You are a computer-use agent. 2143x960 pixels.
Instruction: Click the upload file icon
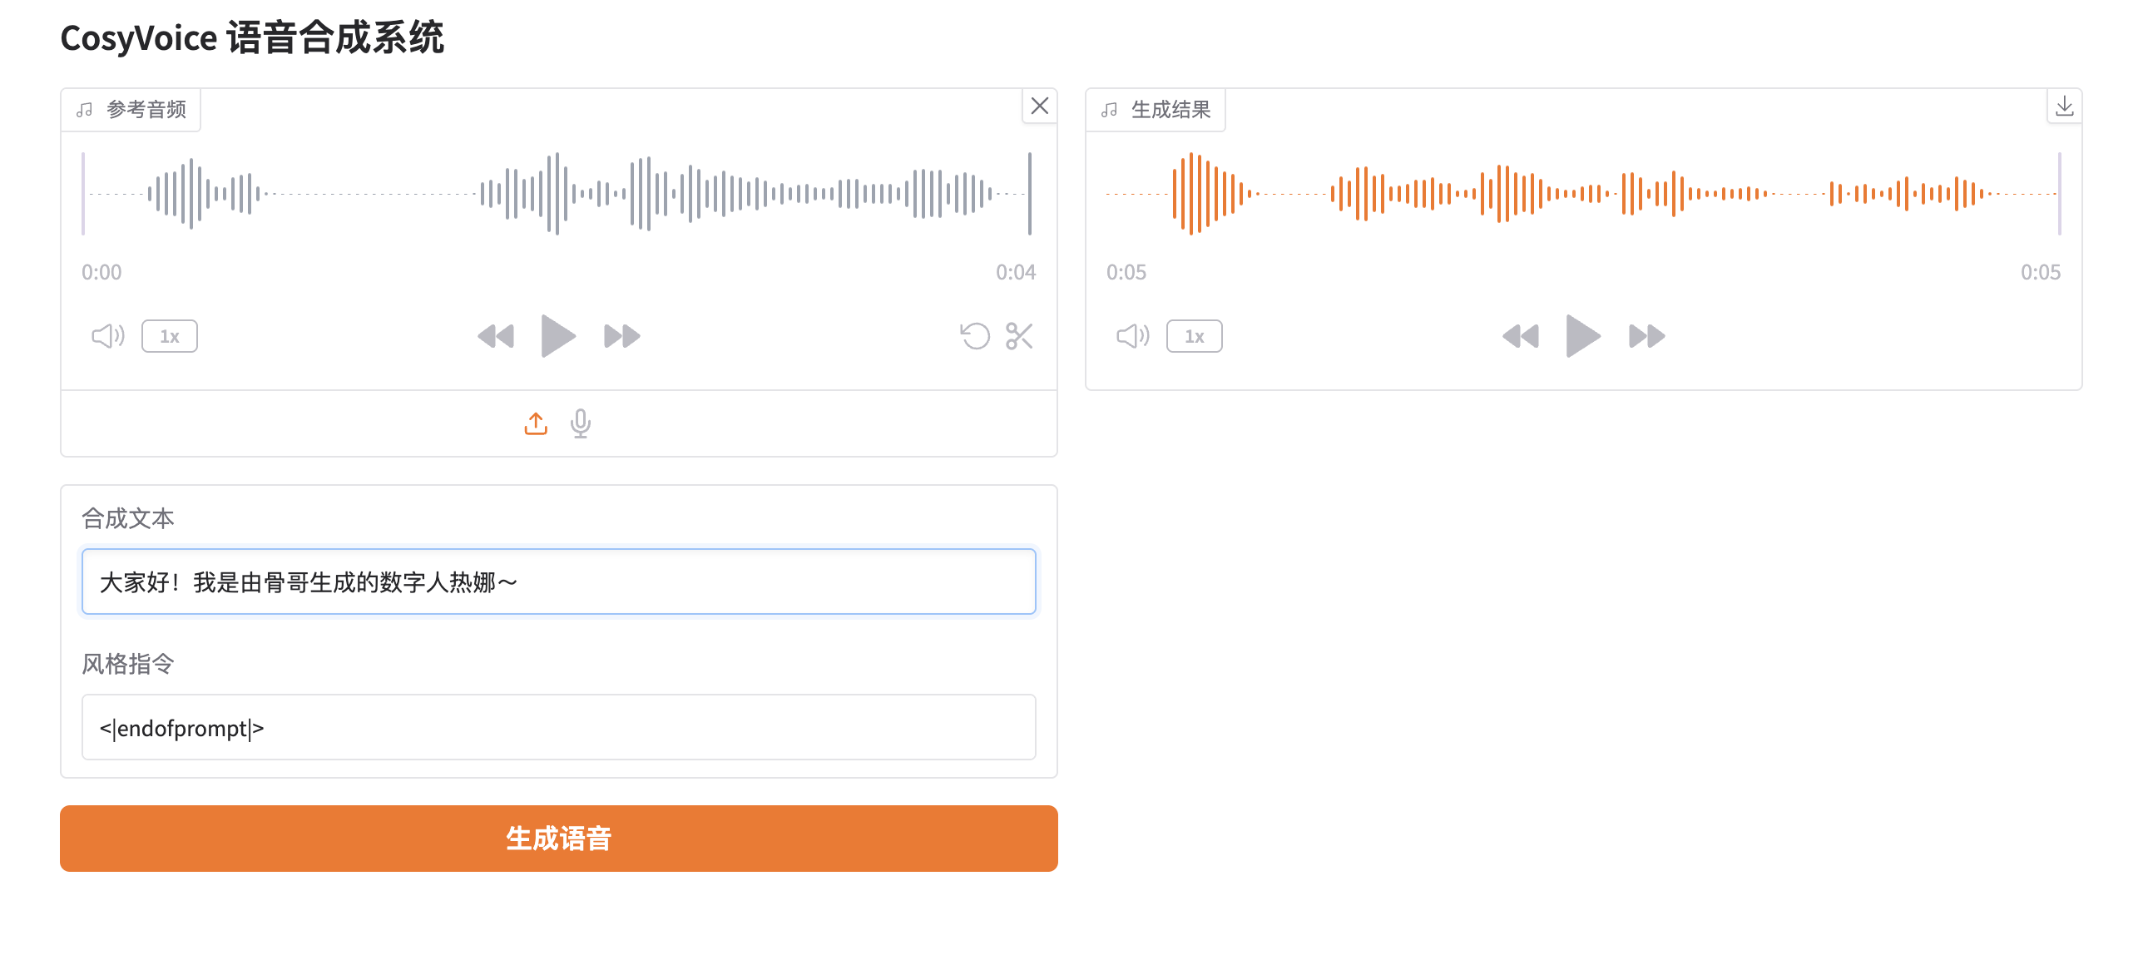point(536,423)
